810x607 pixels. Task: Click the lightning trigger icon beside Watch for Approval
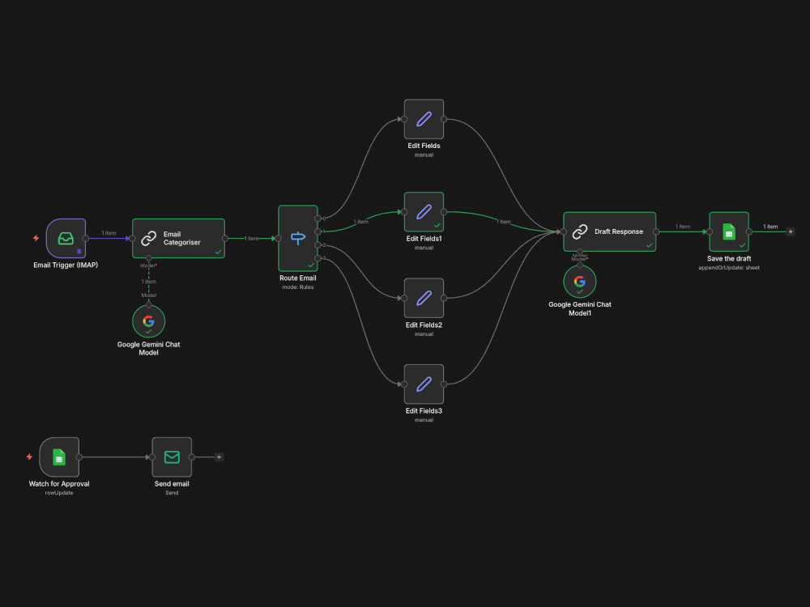pos(29,456)
